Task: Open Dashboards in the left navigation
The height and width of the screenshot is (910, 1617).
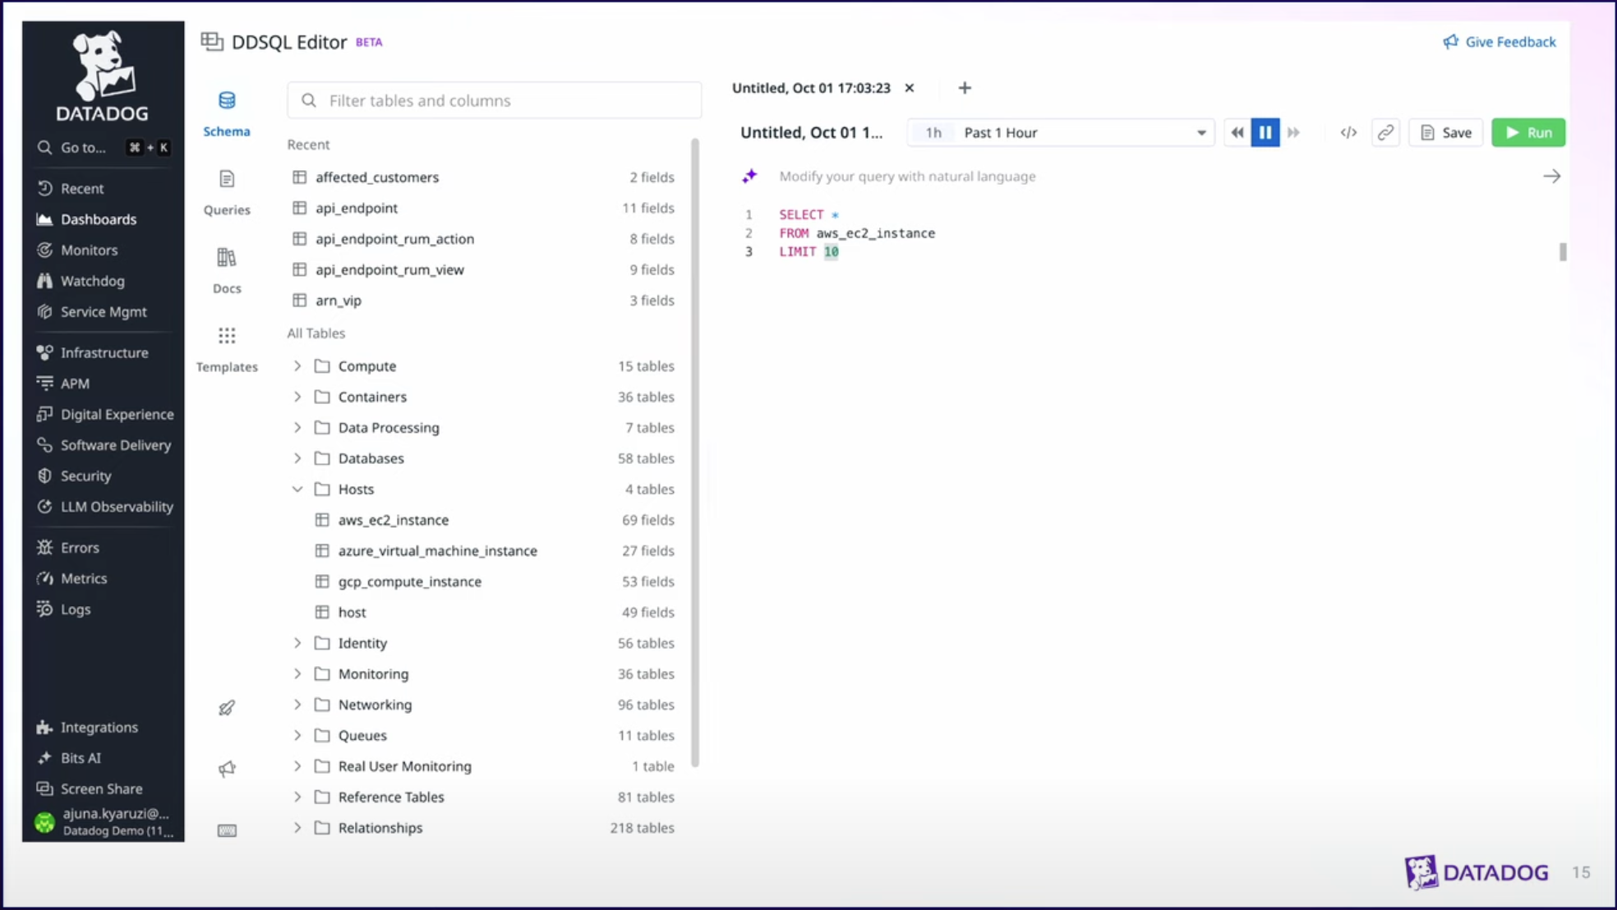Action: pos(98,219)
